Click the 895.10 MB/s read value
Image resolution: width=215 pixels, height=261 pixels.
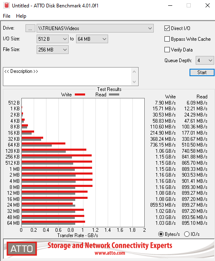194,223
